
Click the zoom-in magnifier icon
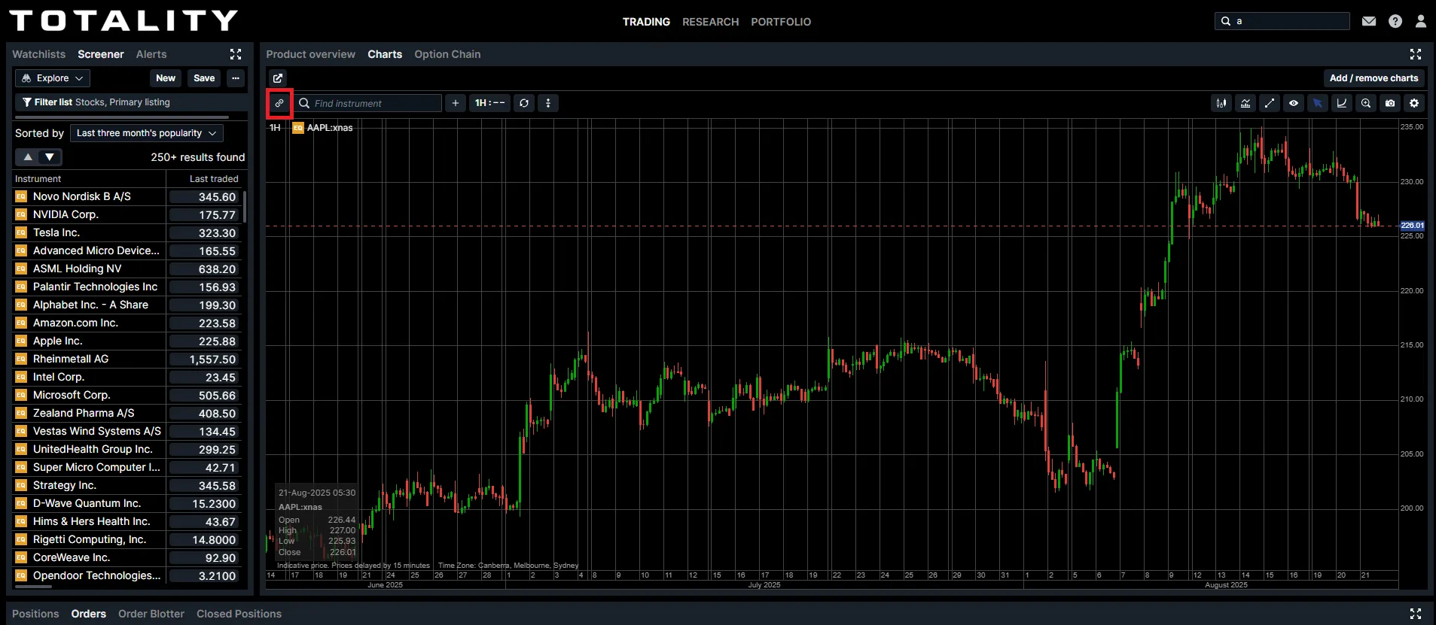click(1366, 103)
